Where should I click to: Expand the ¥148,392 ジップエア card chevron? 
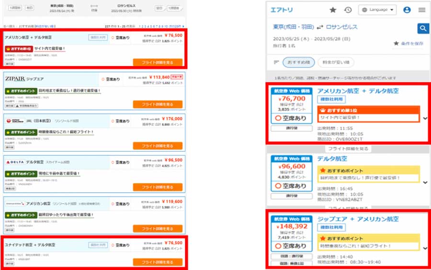425,248
